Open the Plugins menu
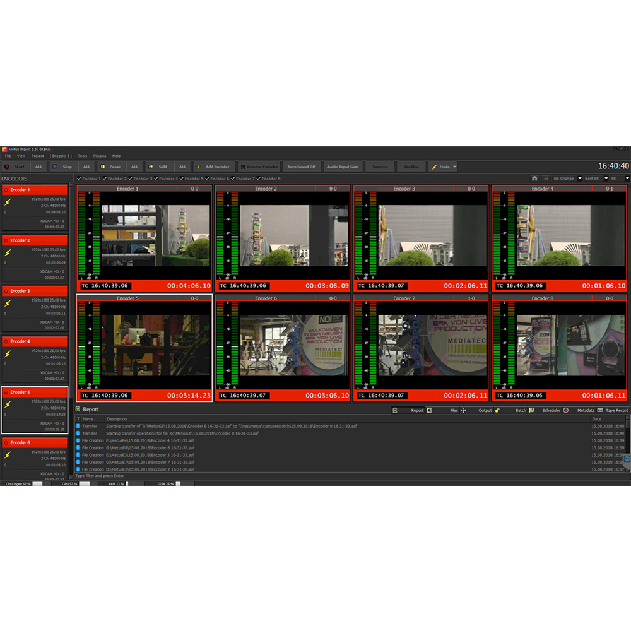Image resolution: width=631 pixels, height=631 pixels. 100,156
